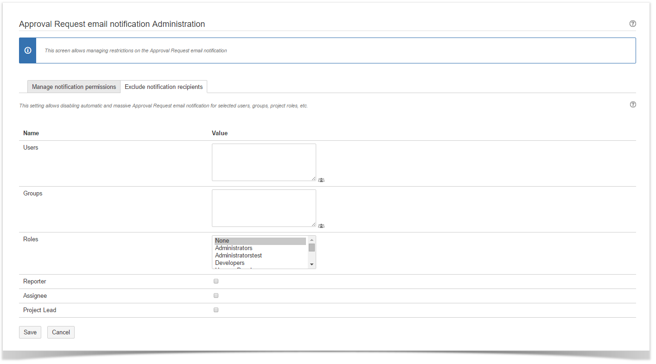Viewport: 656px width, 364px height.
Task: Click the resize handle of the Groups text area
Action: tap(314, 225)
